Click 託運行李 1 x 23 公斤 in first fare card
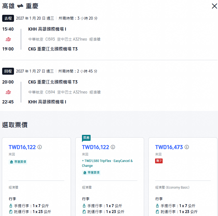 pyautogui.click(x=33, y=212)
